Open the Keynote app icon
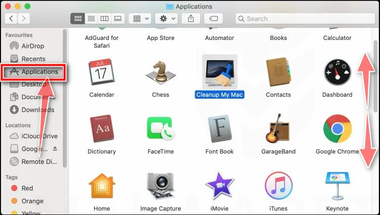 click(337, 186)
